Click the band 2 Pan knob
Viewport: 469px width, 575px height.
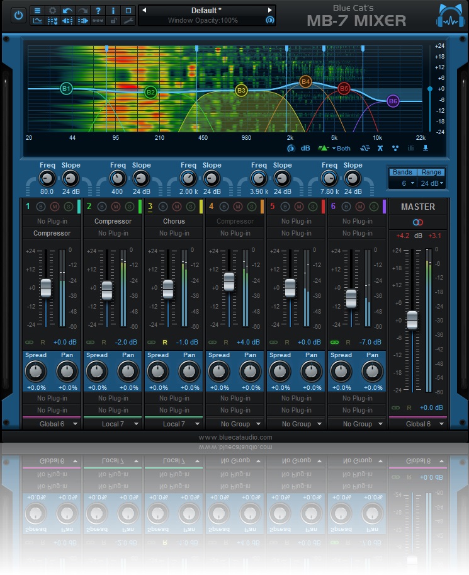(128, 371)
